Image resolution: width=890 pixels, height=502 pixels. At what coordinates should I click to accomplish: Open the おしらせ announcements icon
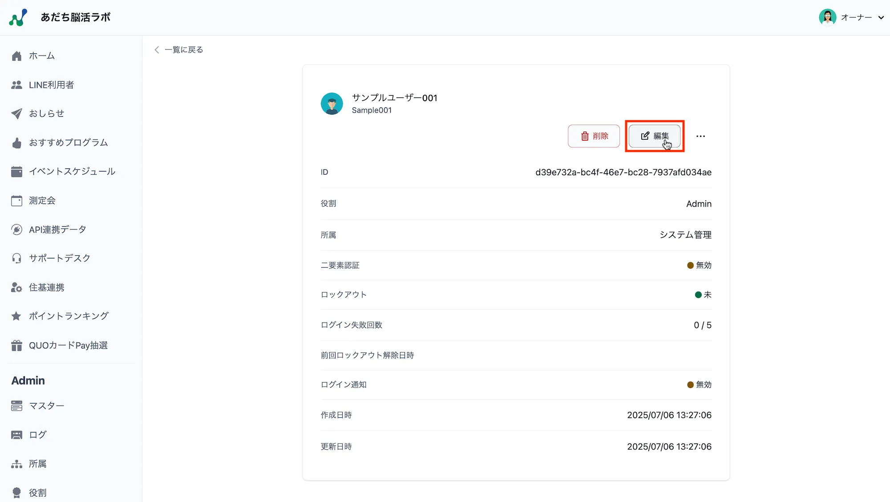click(x=16, y=113)
